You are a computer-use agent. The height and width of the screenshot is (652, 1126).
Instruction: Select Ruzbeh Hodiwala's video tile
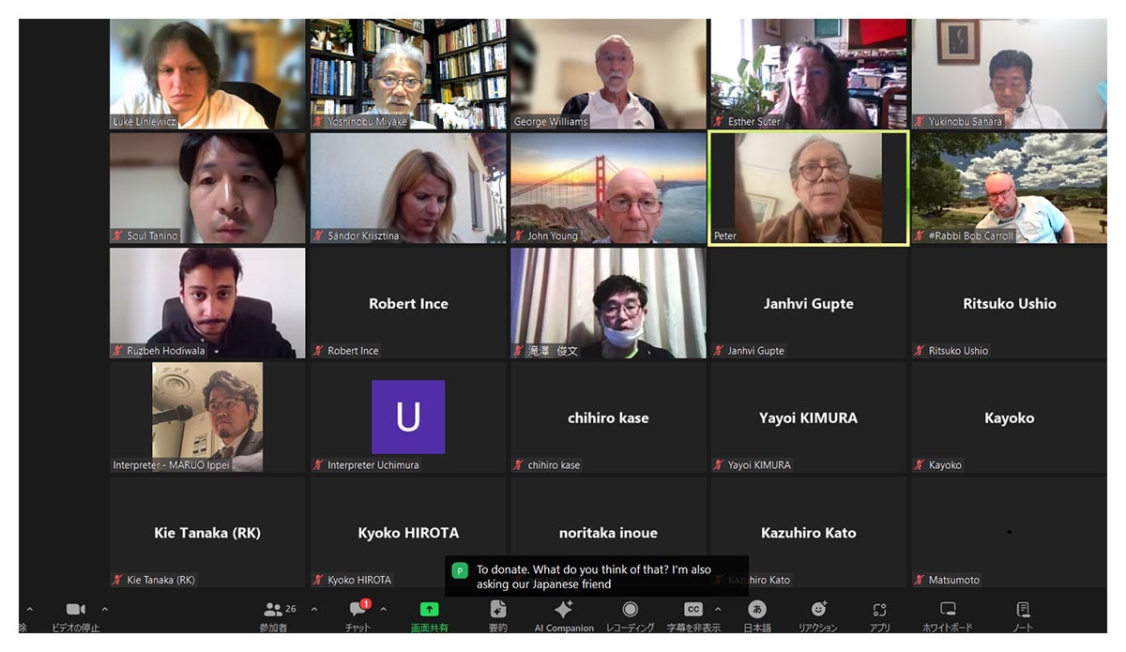pos(207,303)
